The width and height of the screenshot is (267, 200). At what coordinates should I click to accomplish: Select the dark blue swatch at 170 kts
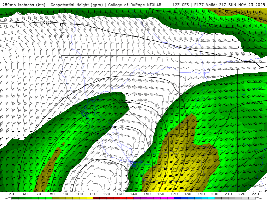(x=178, y=198)
